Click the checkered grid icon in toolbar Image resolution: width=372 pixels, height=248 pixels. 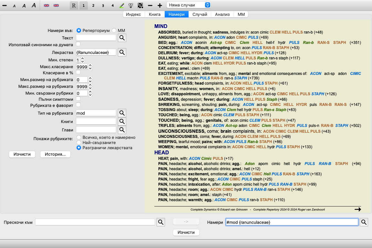coord(140,5)
